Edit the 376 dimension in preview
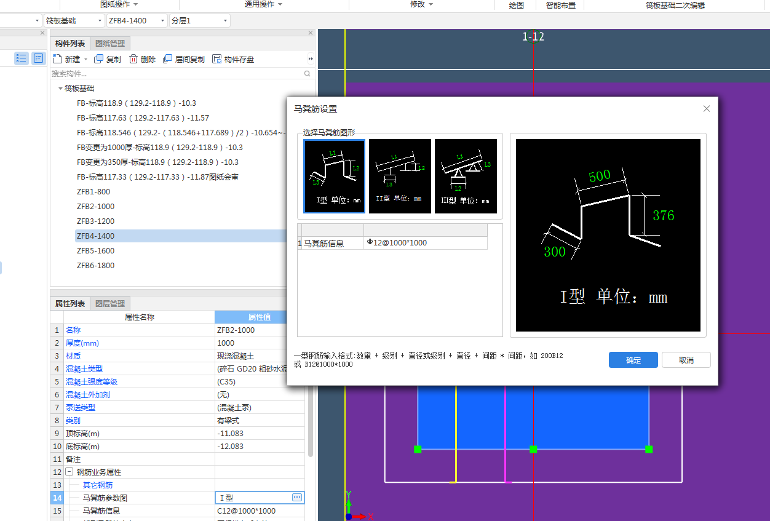This screenshot has height=521, width=770. [x=664, y=215]
